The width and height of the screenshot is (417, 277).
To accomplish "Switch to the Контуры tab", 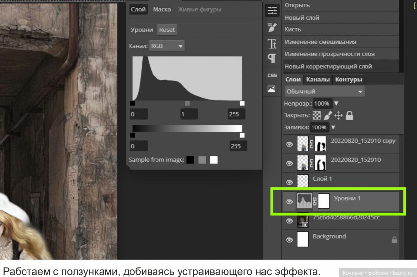I will tap(348, 79).
